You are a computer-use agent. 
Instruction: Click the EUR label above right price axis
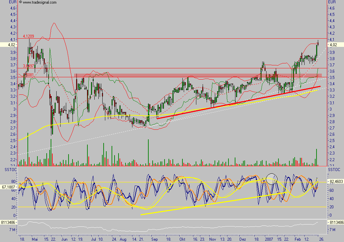[x=332, y=2]
